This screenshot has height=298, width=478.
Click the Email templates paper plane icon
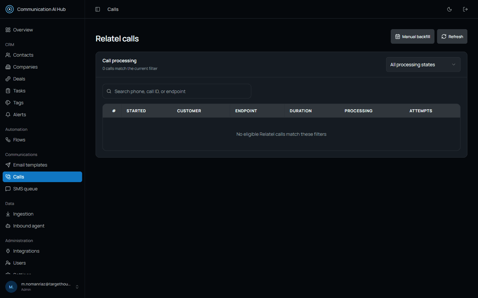coord(8,165)
